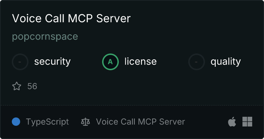Click the star count 56
Viewport: 264px width, 139px height.
click(32, 86)
